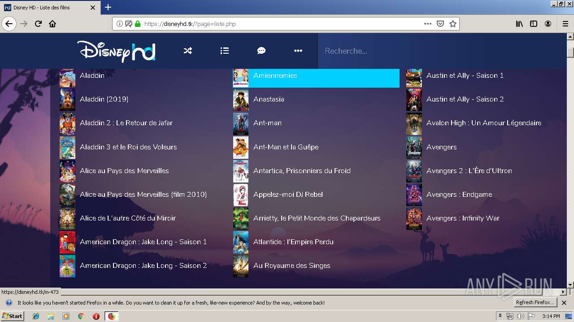The width and height of the screenshot is (574, 322).
Task: Open Firefox library icon
Action: (519, 24)
